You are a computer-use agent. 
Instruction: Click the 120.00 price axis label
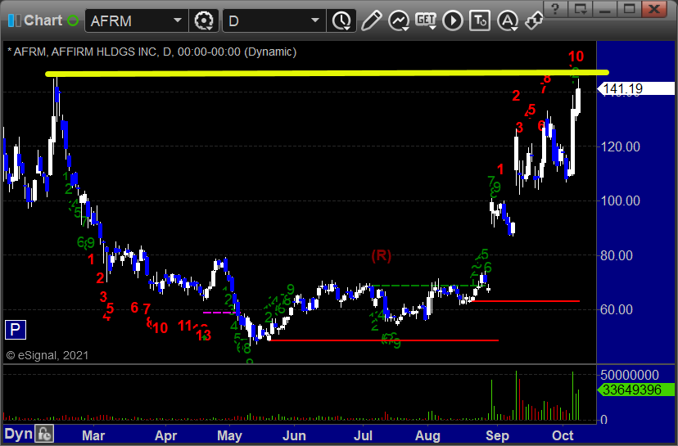pyautogui.click(x=621, y=147)
